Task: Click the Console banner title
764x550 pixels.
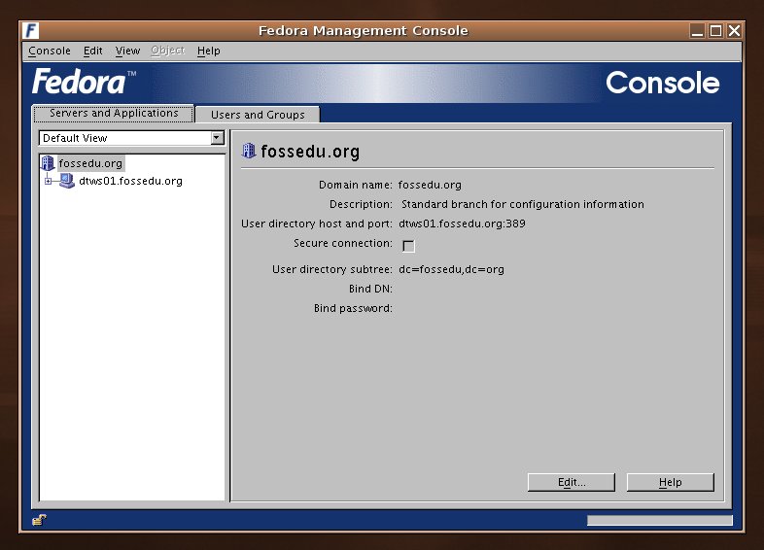Action: (662, 83)
